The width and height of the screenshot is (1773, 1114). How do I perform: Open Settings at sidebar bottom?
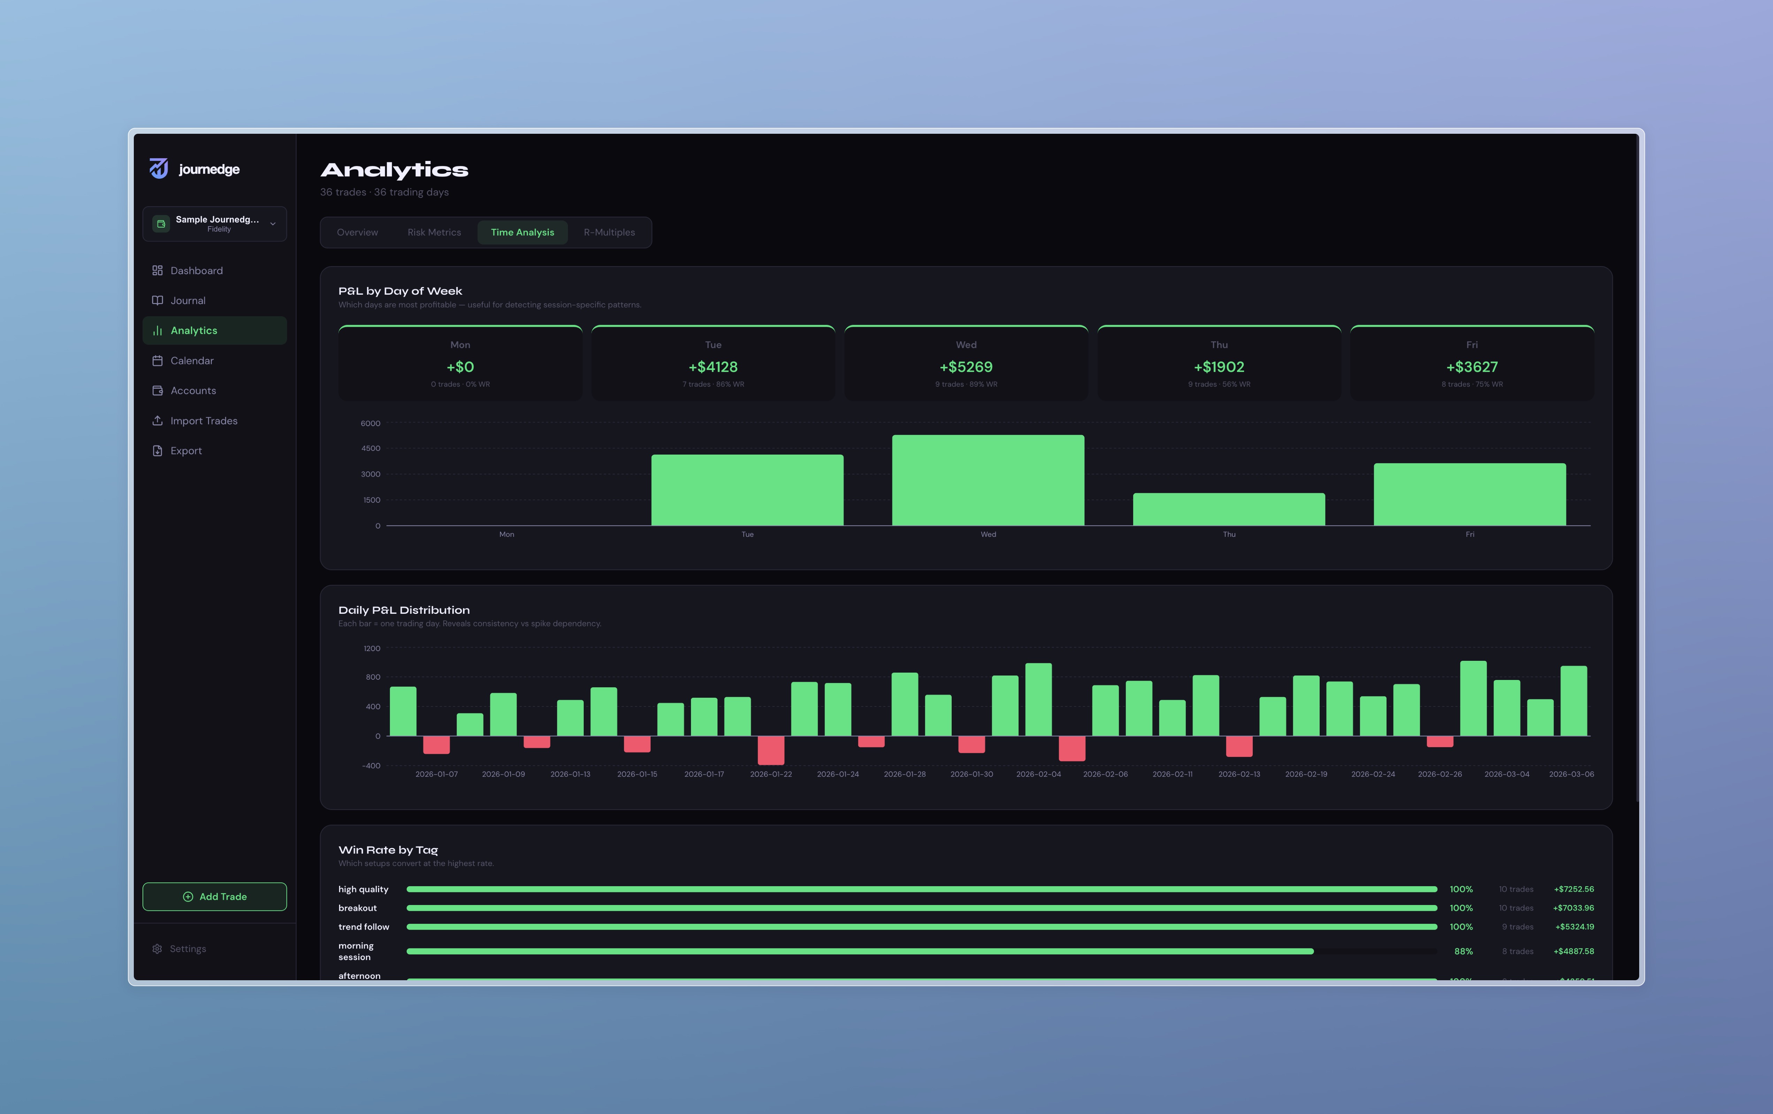(214, 949)
